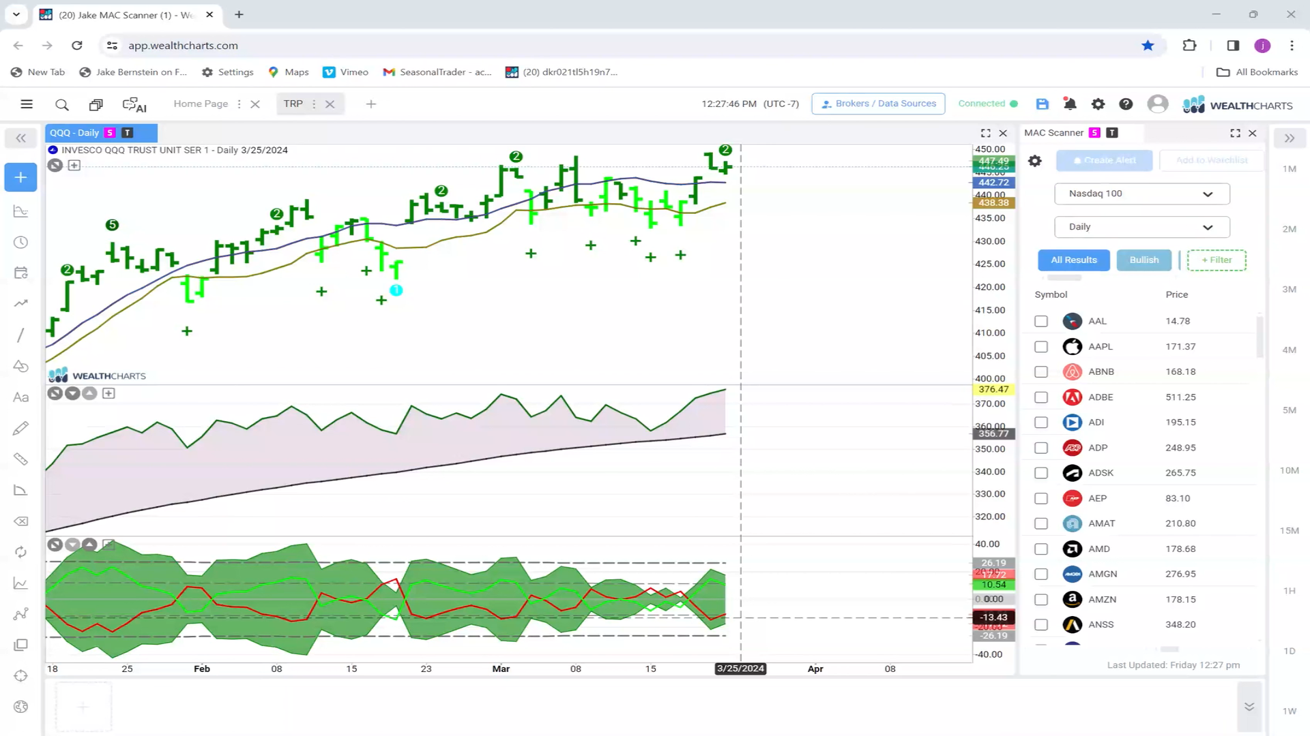This screenshot has width=1310, height=736.
Task: Add a new workspace tab
Action: pyautogui.click(x=370, y=104)
